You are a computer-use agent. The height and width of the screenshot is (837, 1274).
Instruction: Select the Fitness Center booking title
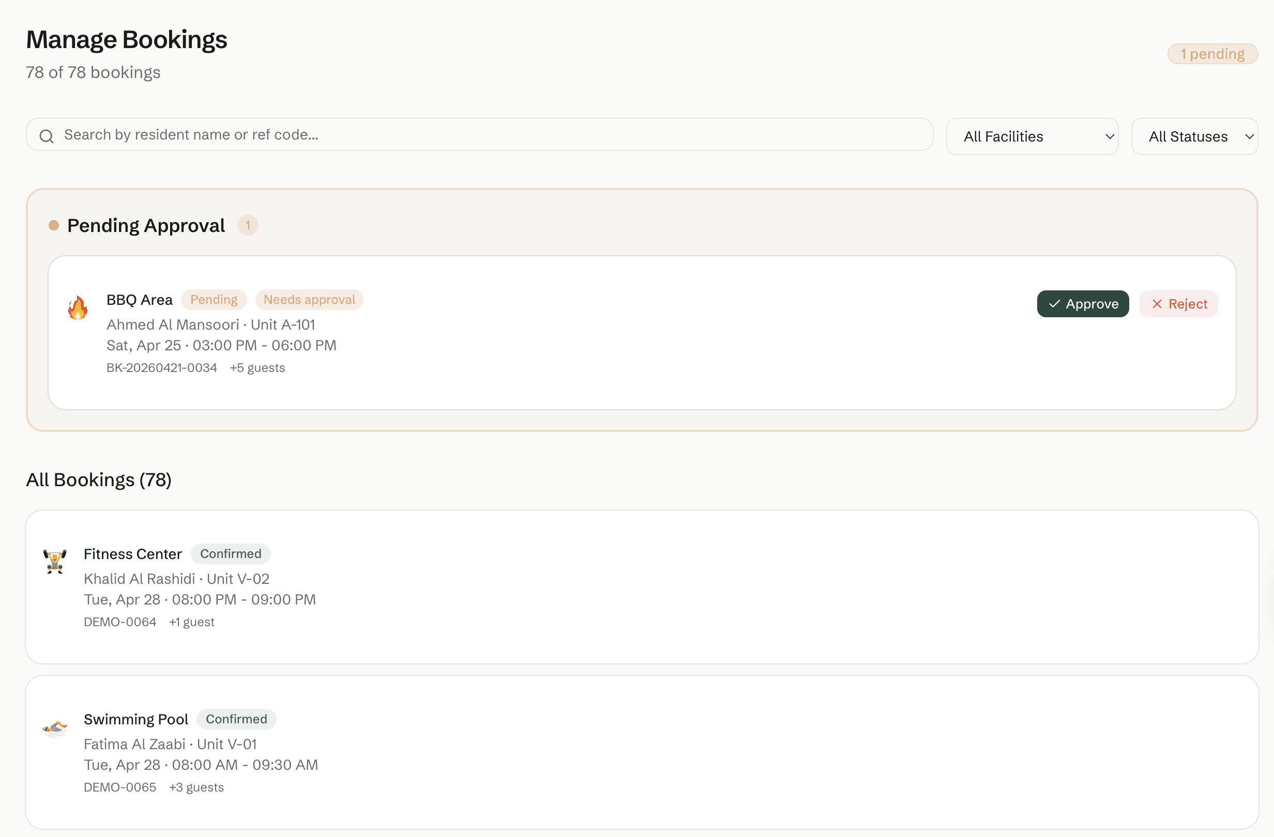[x=133, y=553]
